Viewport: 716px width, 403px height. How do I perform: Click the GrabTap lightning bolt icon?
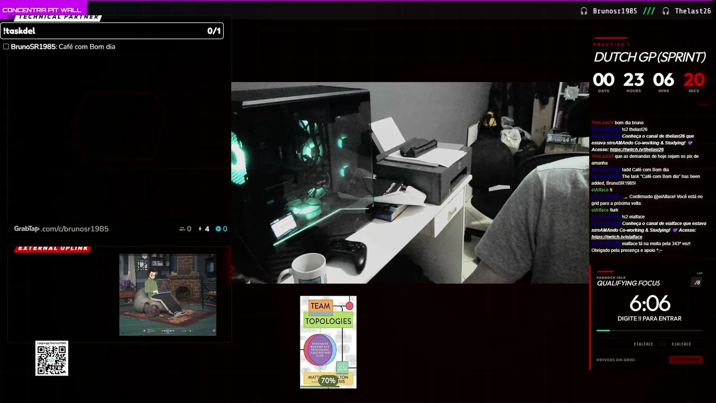point(200,229)
